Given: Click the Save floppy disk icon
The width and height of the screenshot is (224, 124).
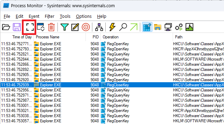Looking at the screenshot, I should [x=17, y=27].
